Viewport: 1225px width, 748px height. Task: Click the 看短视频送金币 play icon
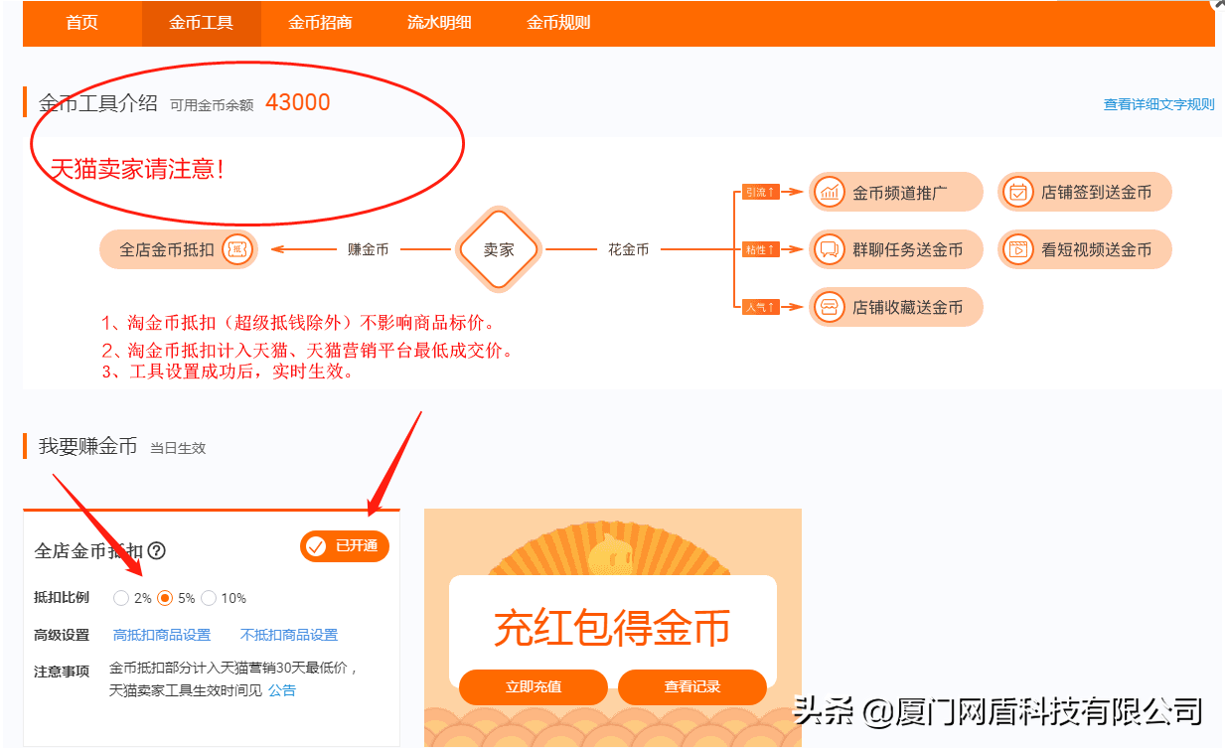tap(1017, 249)
